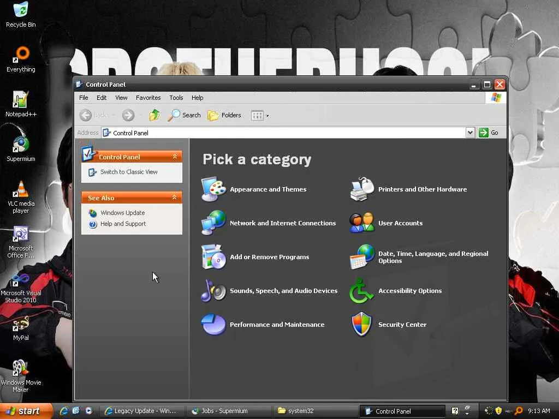Click the Address bar field

pos(284,133)
